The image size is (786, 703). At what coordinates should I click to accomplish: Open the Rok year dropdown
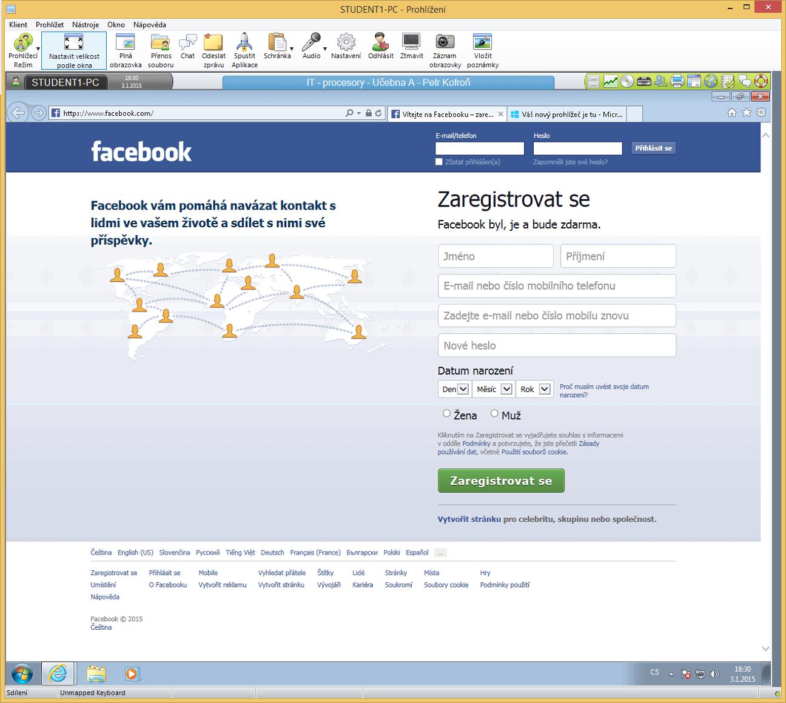click(x=534, y=389)
